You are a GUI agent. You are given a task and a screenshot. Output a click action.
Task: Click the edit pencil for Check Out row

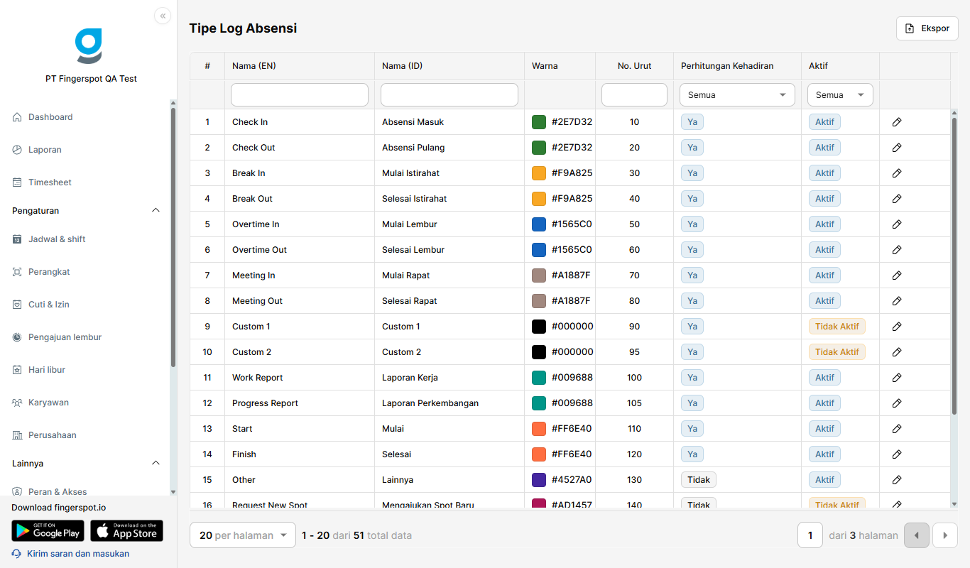click(897, 148)
